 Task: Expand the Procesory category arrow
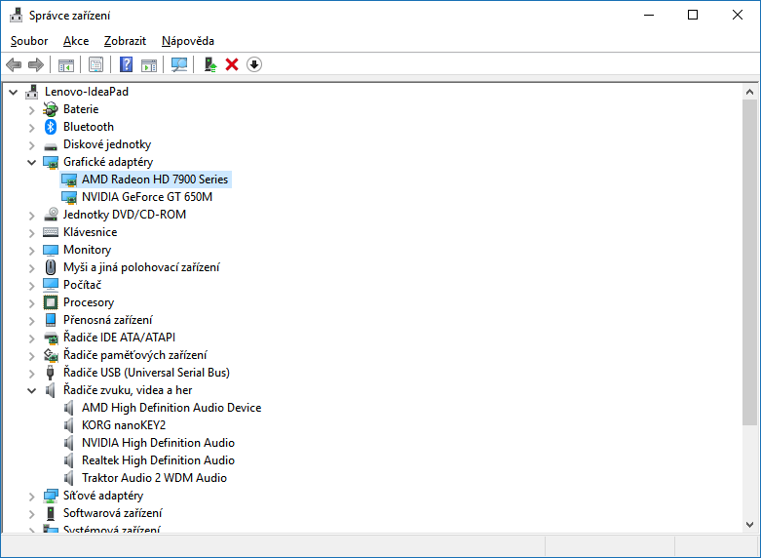click(x=31, y=302)
